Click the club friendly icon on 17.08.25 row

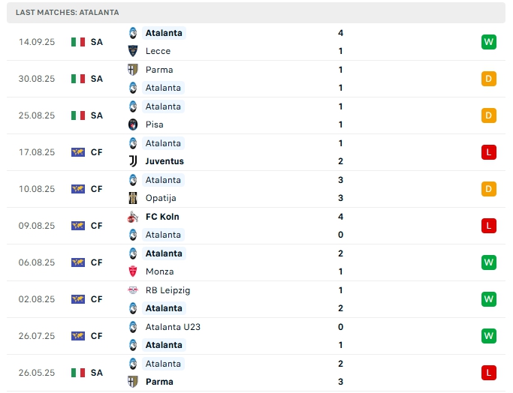point(78,152)
